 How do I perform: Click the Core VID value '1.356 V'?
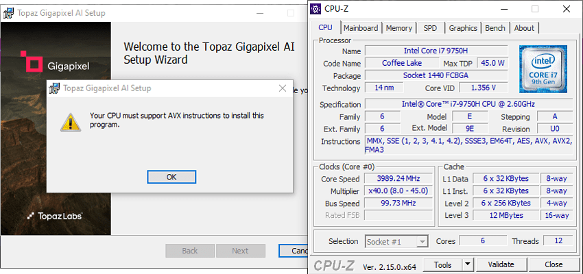click(x=484, y=88)
